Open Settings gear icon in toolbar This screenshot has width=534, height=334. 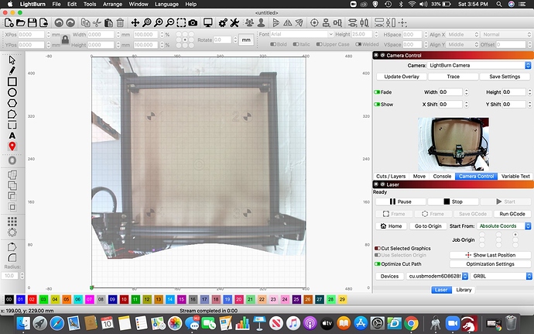pyautogui.click(x=223, y=22)
